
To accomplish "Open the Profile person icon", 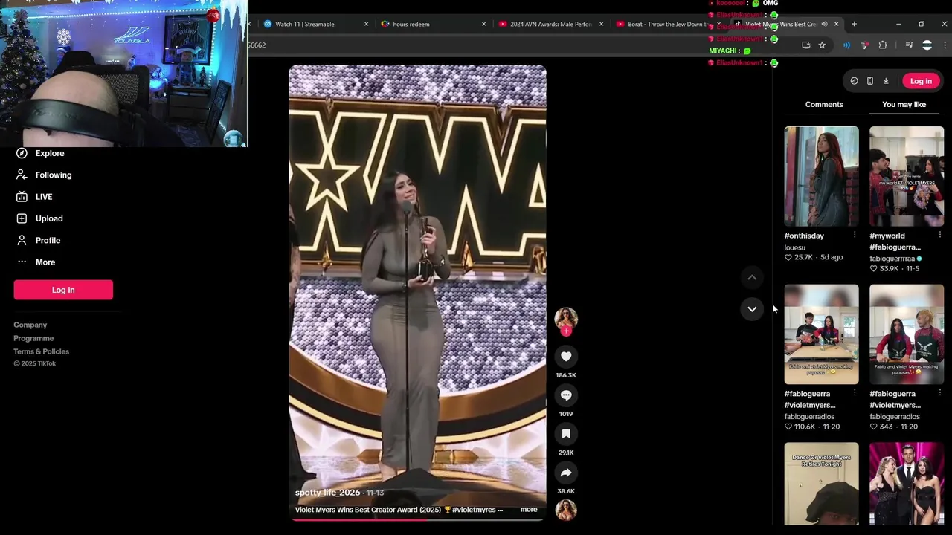I will (x=22, y=240).
